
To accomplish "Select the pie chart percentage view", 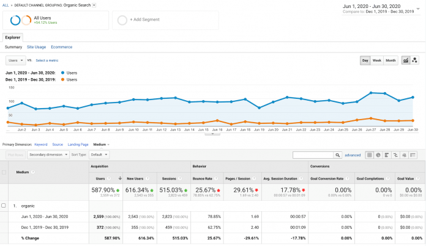I will 379,155.
